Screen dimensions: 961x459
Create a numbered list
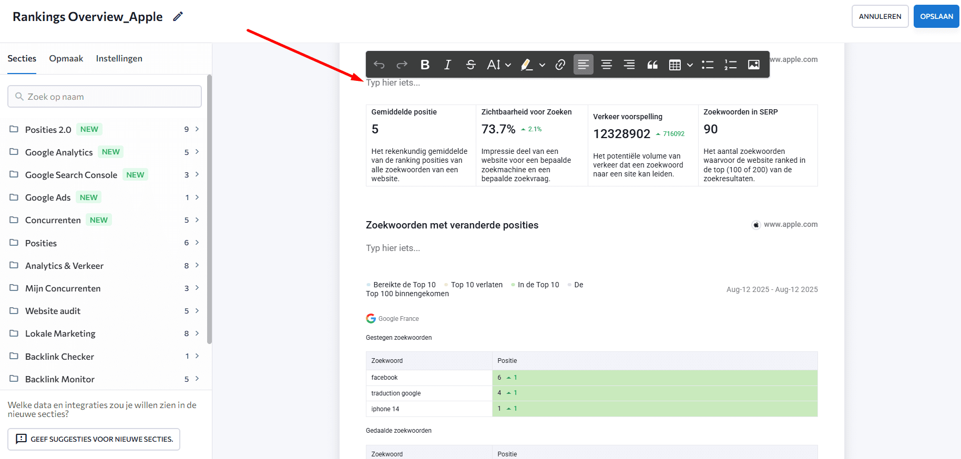(731, 65)
